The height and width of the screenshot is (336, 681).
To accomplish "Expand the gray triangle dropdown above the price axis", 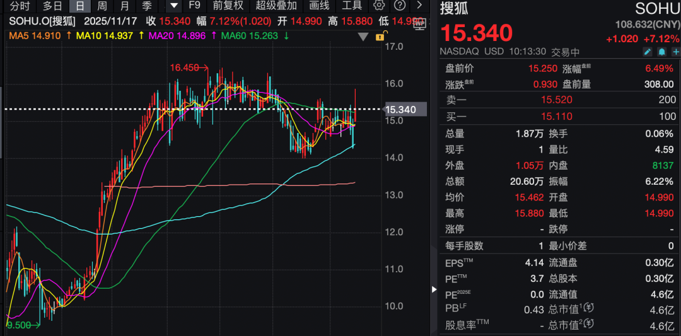I will point(363,37).
